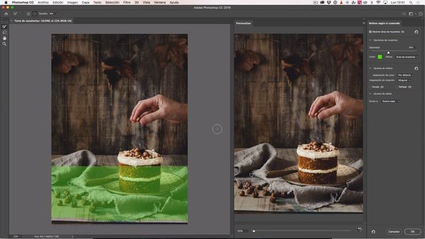
Task: Click the preview zoom reset icon
Action: point(360,229)
